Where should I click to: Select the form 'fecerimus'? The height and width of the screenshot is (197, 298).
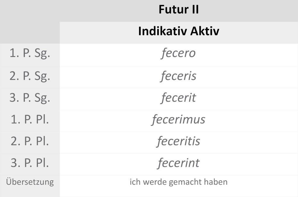coord(178,120)
